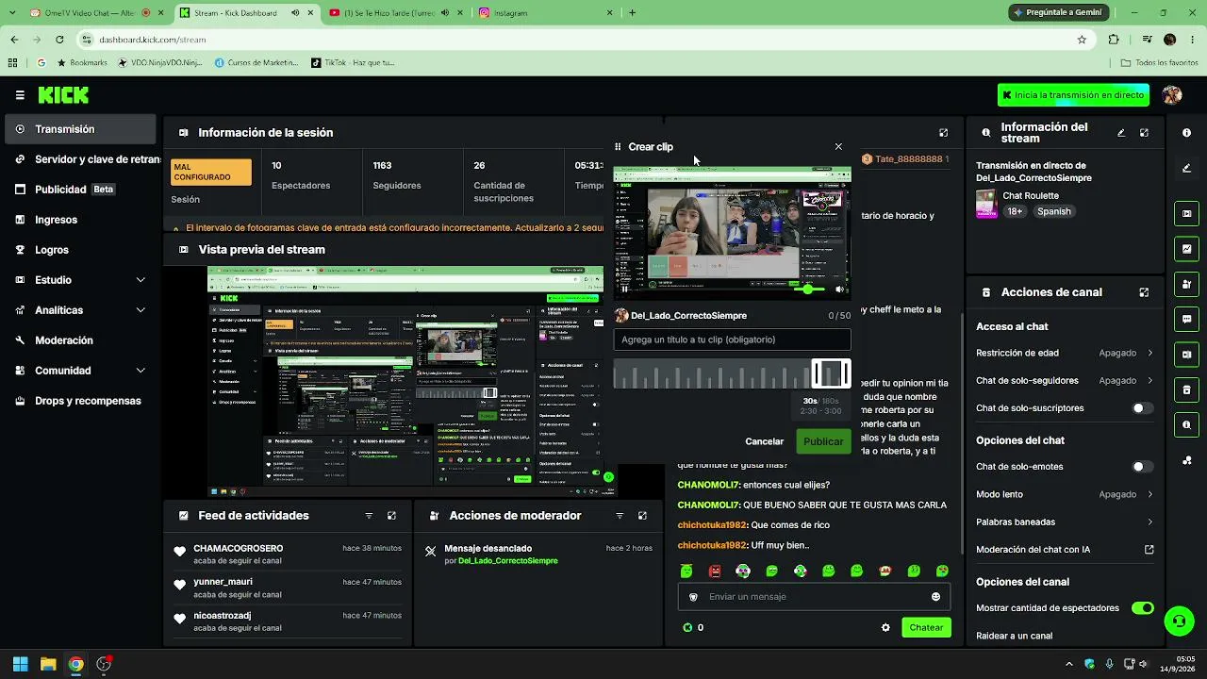Open File Explorer from the taskbar
The height and width of the screenshot is (679, 1207).
[48, 664]
